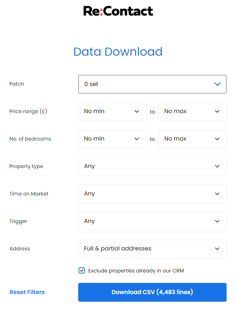Click the Time on Market chevron arrow

click(217, 194)
